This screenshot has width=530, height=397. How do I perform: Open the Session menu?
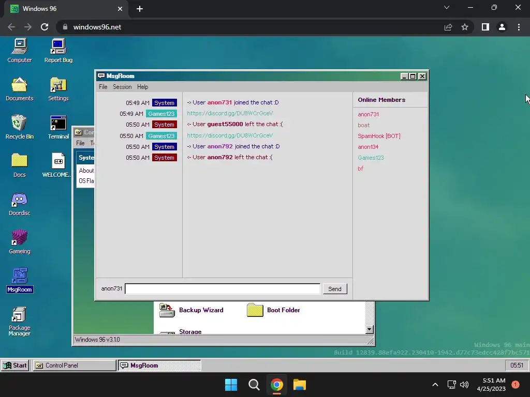pyautogui.click(x=122, y=87)
